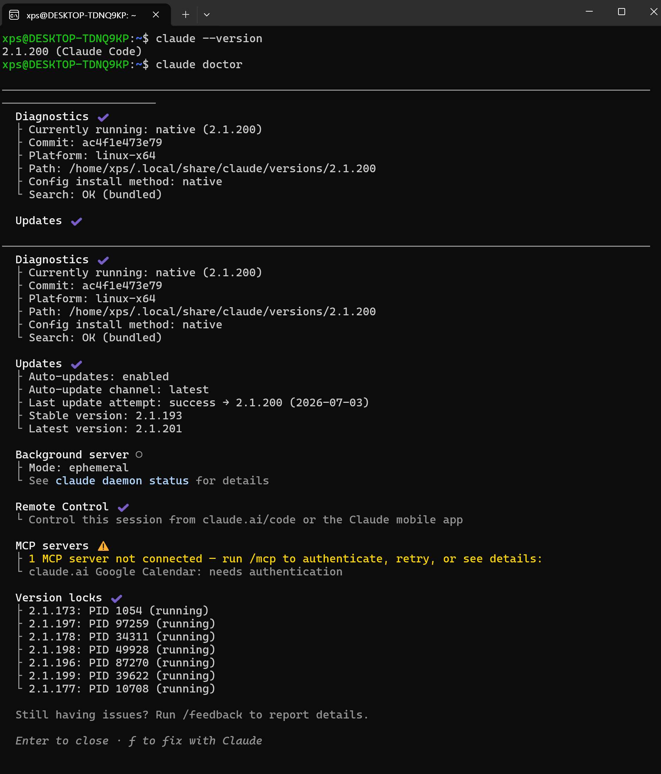Open the 'claude daemon status' command text
Image resolution: width=661 pixels, height=774 pixels.
coord(122,481)
